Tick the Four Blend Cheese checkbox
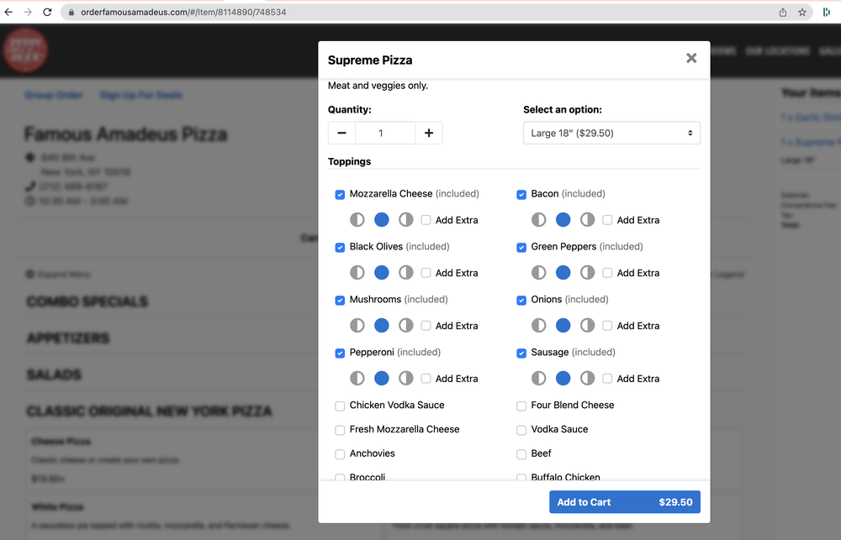The height and width of the screenshot is (540, 841). (522, 406)
